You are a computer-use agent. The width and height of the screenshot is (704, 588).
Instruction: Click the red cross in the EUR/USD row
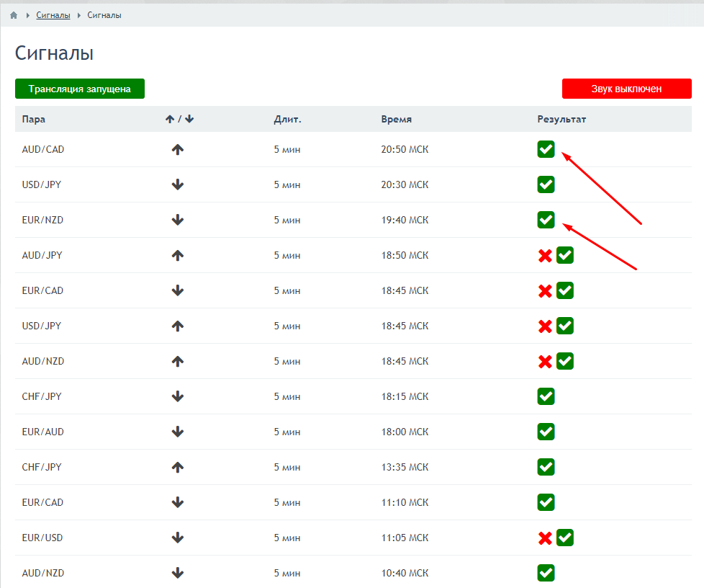pos(545,538)
